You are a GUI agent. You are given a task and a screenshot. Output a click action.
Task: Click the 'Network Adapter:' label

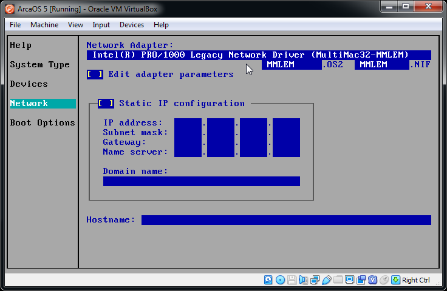[x=130, y=45]
